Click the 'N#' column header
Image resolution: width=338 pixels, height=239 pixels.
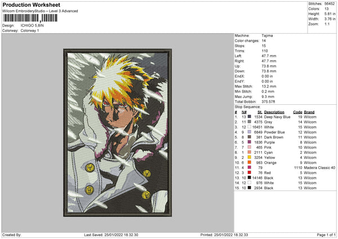(244, 112)
